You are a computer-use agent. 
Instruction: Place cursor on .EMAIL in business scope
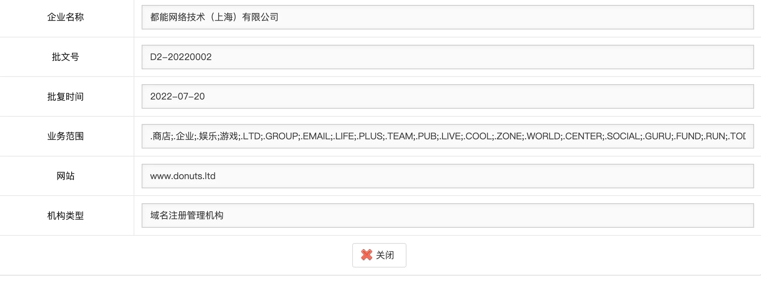click(x=316, y=136)
